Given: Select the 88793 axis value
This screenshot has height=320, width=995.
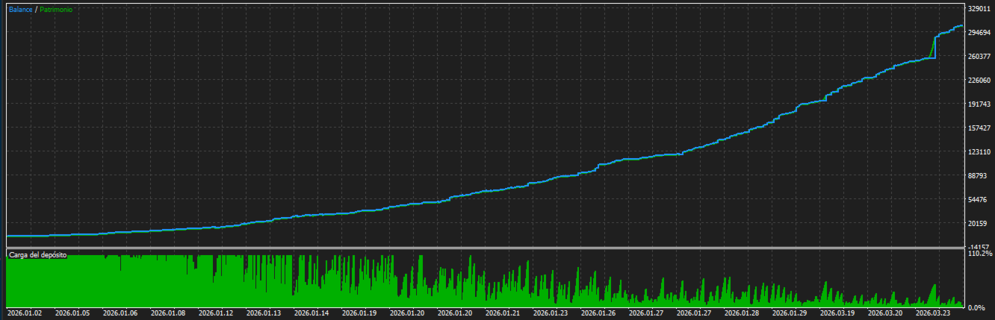Looking at the screenshot, I should [x=976, y=176].
